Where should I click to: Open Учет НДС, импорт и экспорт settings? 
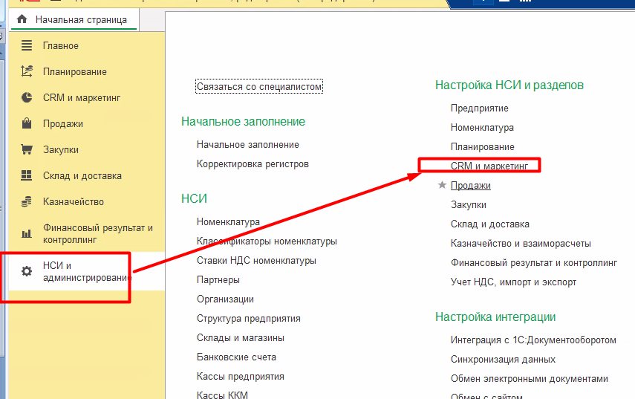[513, 282]
